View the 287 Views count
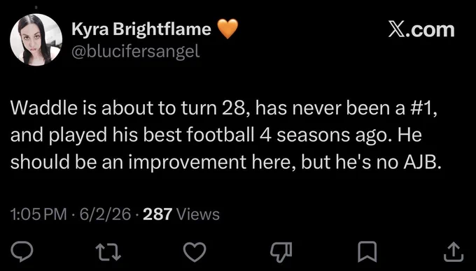Screen dimensions: 476x271 click(x=181, y=214)
